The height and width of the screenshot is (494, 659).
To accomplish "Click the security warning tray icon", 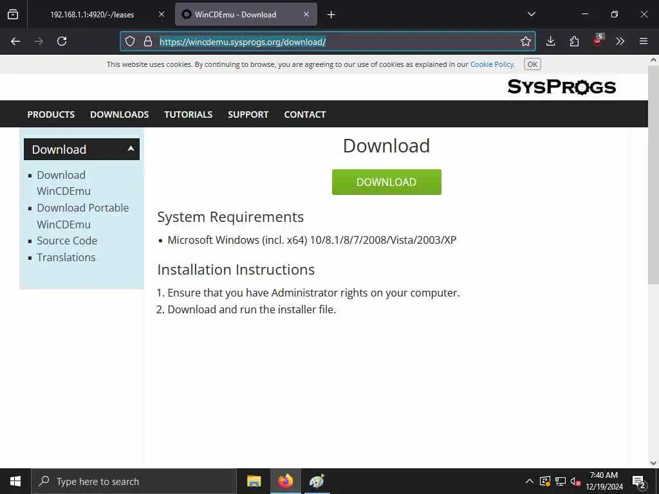I will 545,481.
